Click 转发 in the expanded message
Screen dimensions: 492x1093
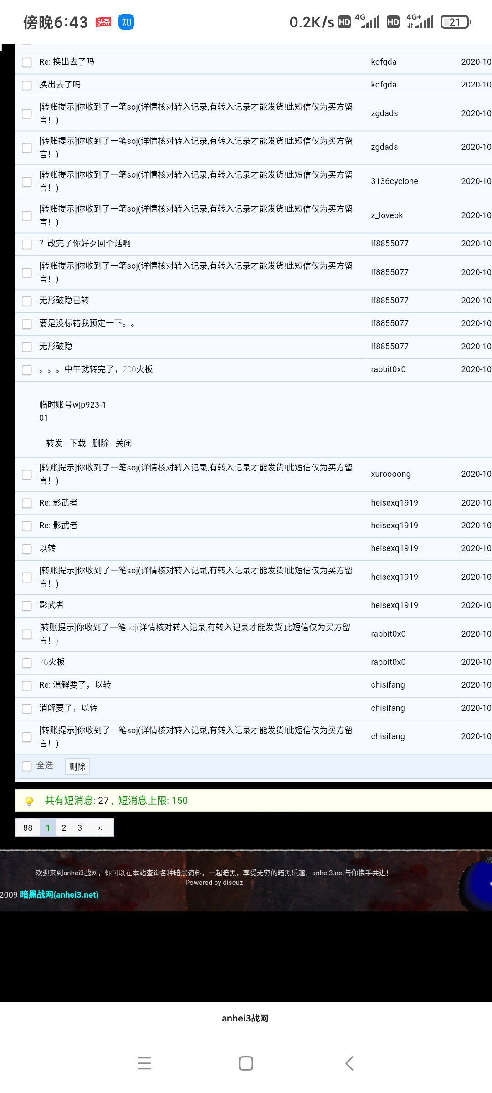[x=54, y=444]
